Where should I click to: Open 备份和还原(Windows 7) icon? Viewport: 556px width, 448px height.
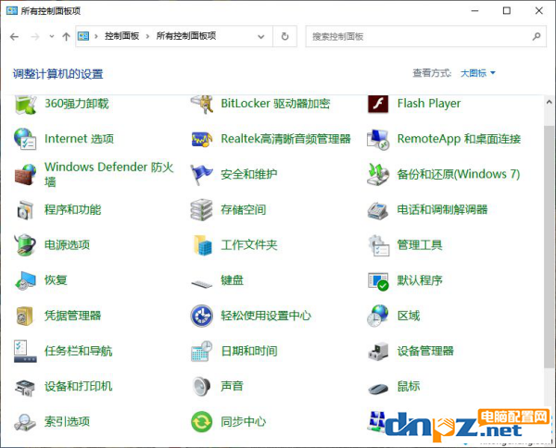point(378,174)
